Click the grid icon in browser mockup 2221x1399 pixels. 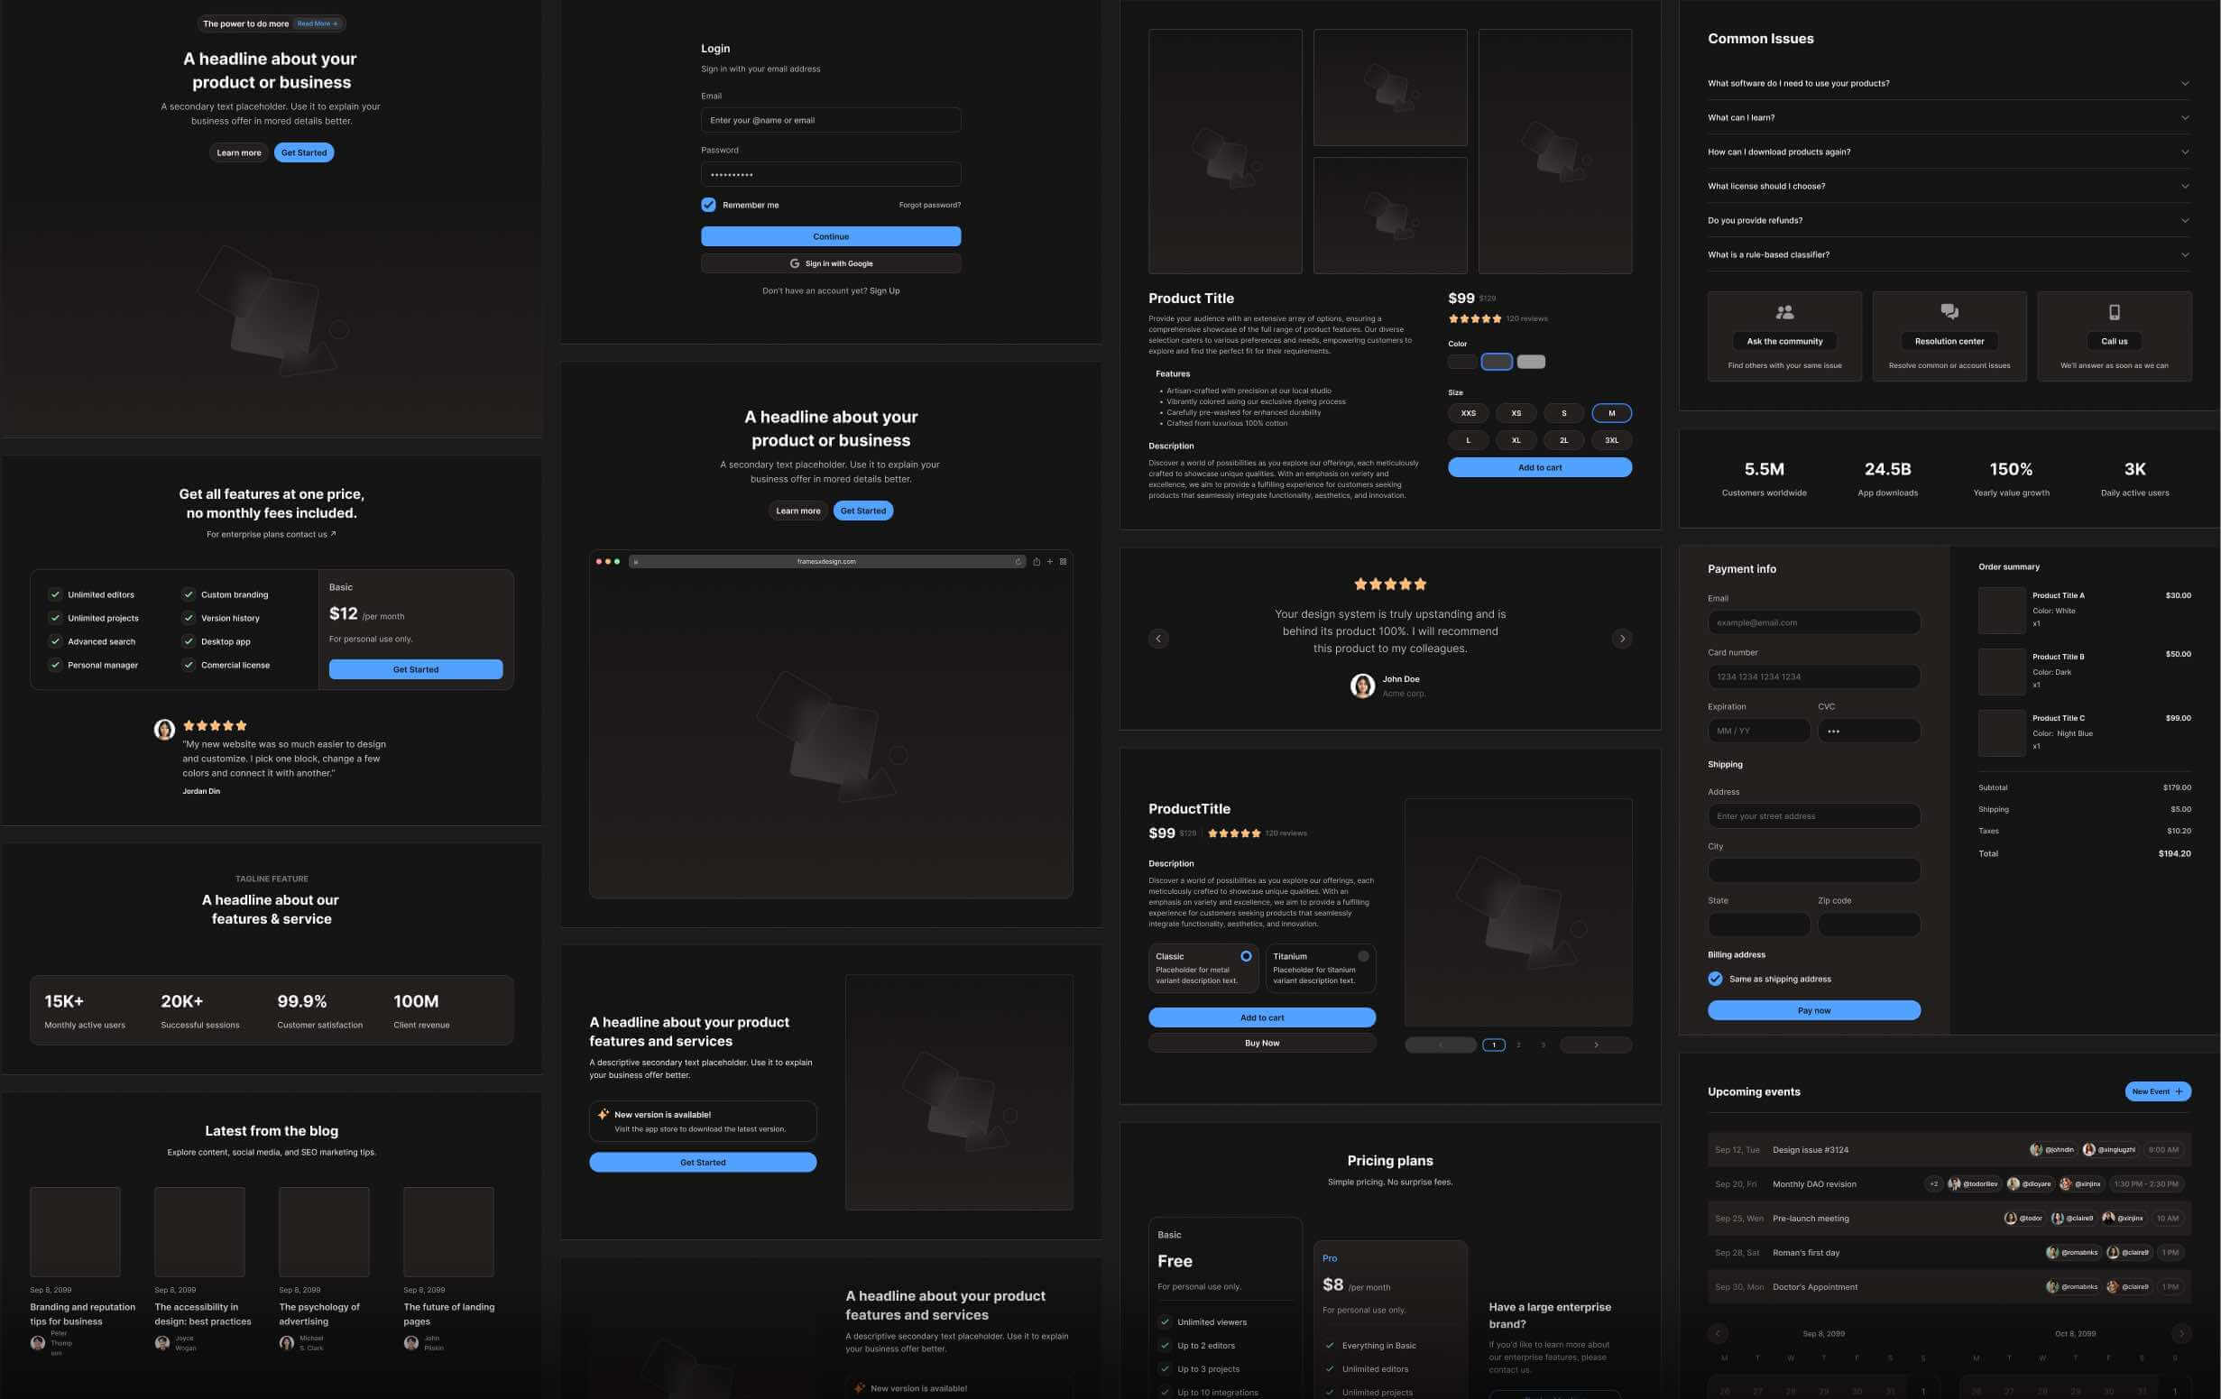[x=1063, y=562]
